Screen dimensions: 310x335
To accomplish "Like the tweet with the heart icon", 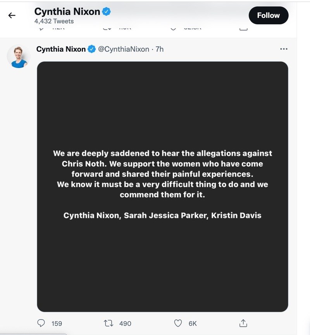I will (178, 323).
